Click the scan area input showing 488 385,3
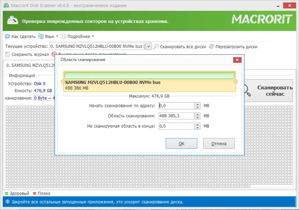299x210 pixels. click(x=177, y=116)
